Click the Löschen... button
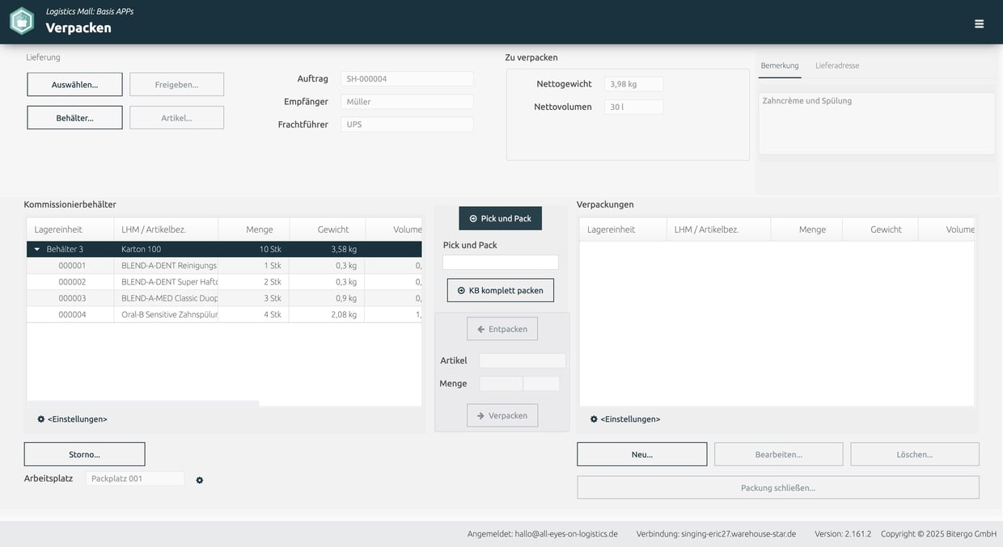1003x547 pixels. (x=915, y=454)
